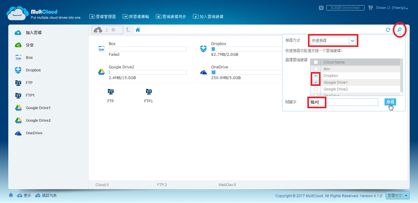Click the FTP:2 status text

[162, 185]
